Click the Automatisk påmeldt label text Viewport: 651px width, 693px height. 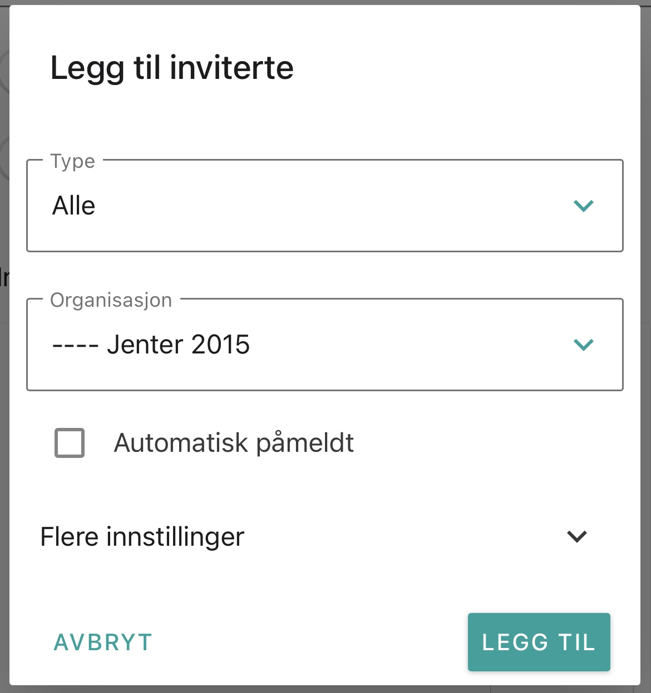coord(234,443)
